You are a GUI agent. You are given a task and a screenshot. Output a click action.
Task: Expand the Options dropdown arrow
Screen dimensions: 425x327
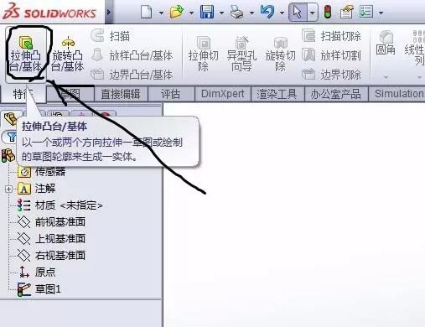pyautogui.click(x=381, y=13)
